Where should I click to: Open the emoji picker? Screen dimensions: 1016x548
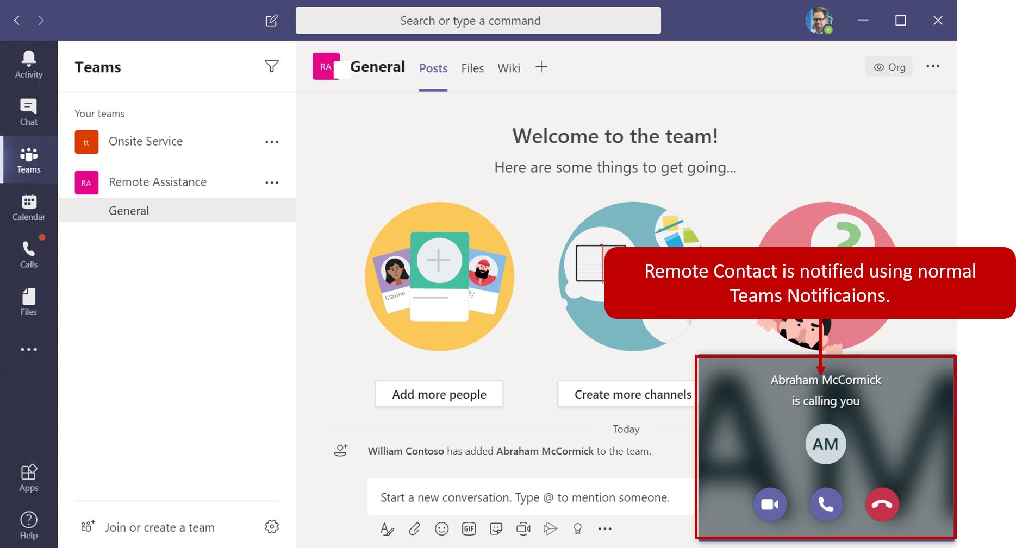tap(441, 528)
